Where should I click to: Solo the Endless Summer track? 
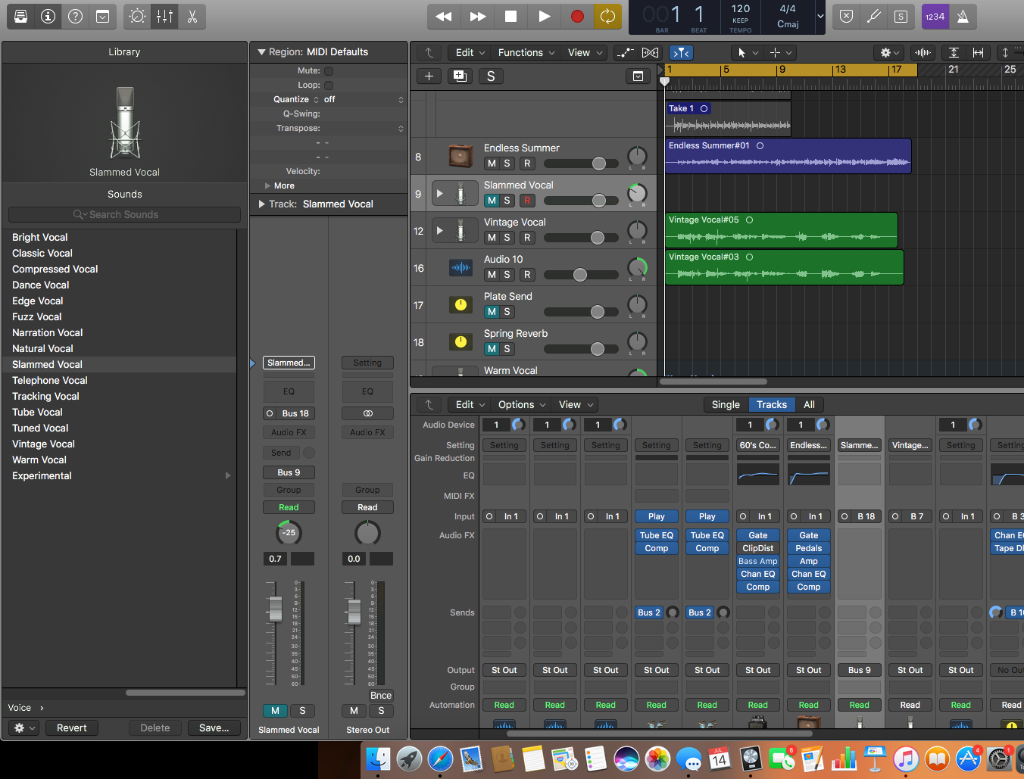[507, 164]
